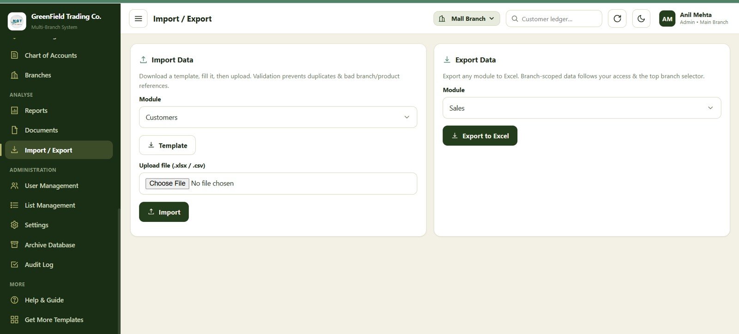
Task: Click the sidebar vertical scrollbar
Action: [119, 271]
